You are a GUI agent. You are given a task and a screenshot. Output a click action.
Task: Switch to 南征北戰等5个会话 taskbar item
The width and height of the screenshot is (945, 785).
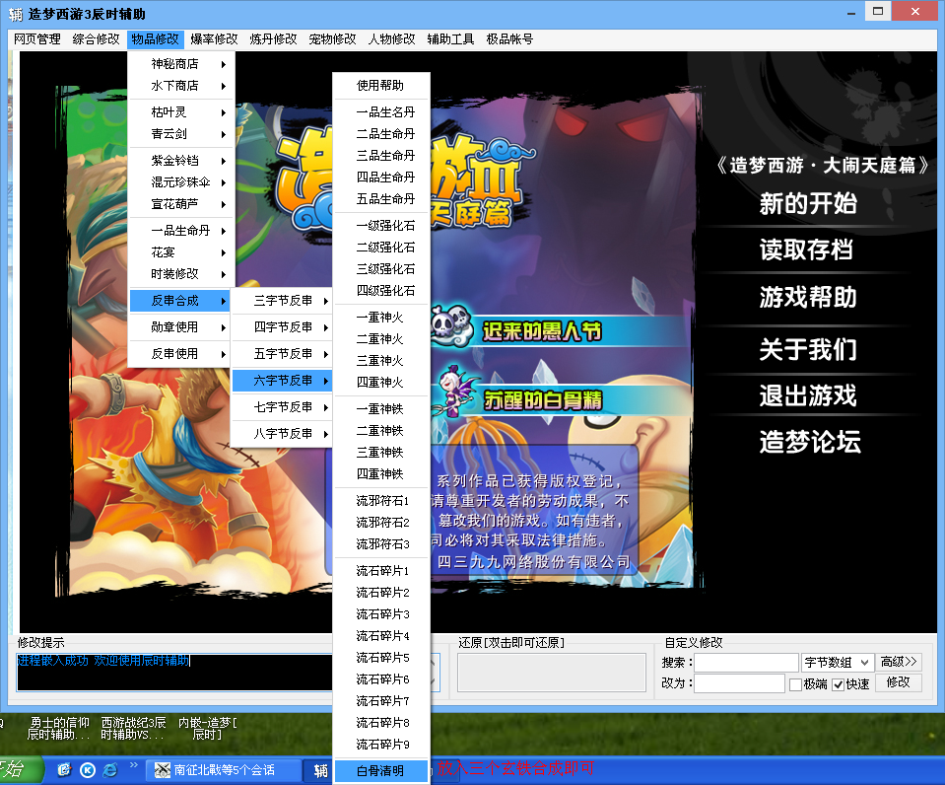pyautogui.click(x=225, y=770)
